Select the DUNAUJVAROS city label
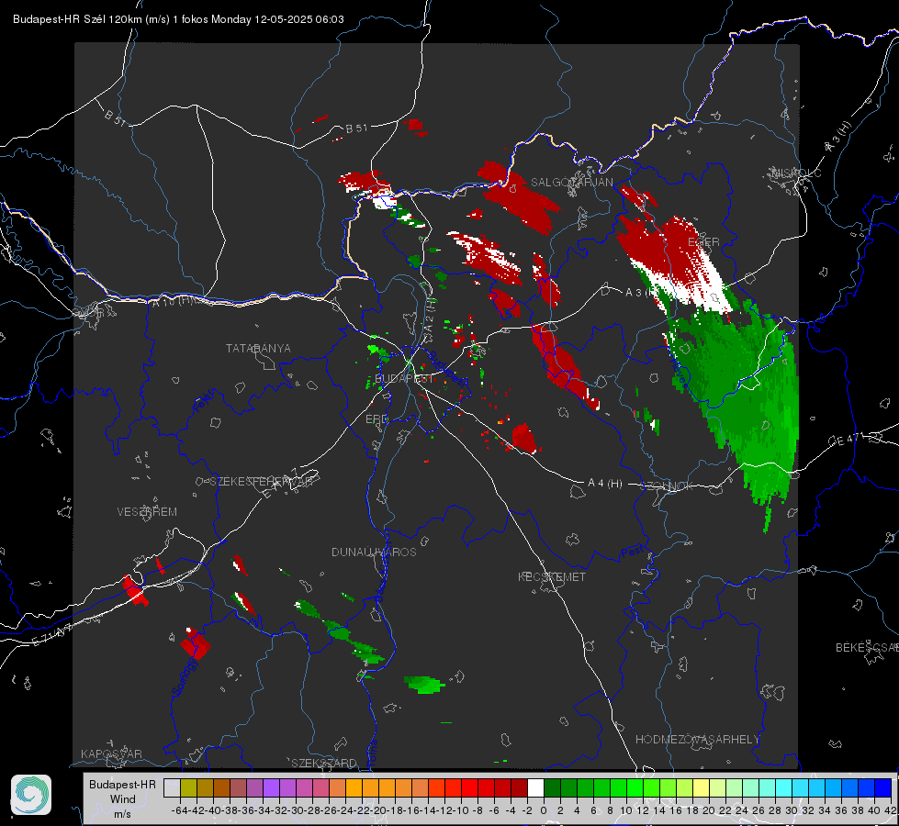This screenshot has width=899, height=826. 374,552
